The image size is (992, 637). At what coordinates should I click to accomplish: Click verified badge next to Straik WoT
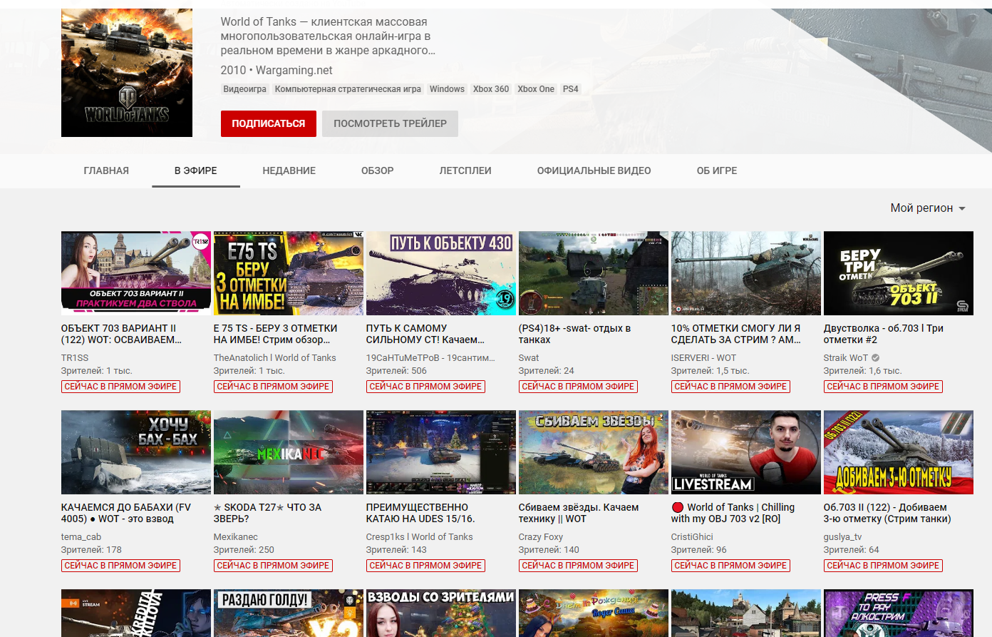(x=875, y=358)
